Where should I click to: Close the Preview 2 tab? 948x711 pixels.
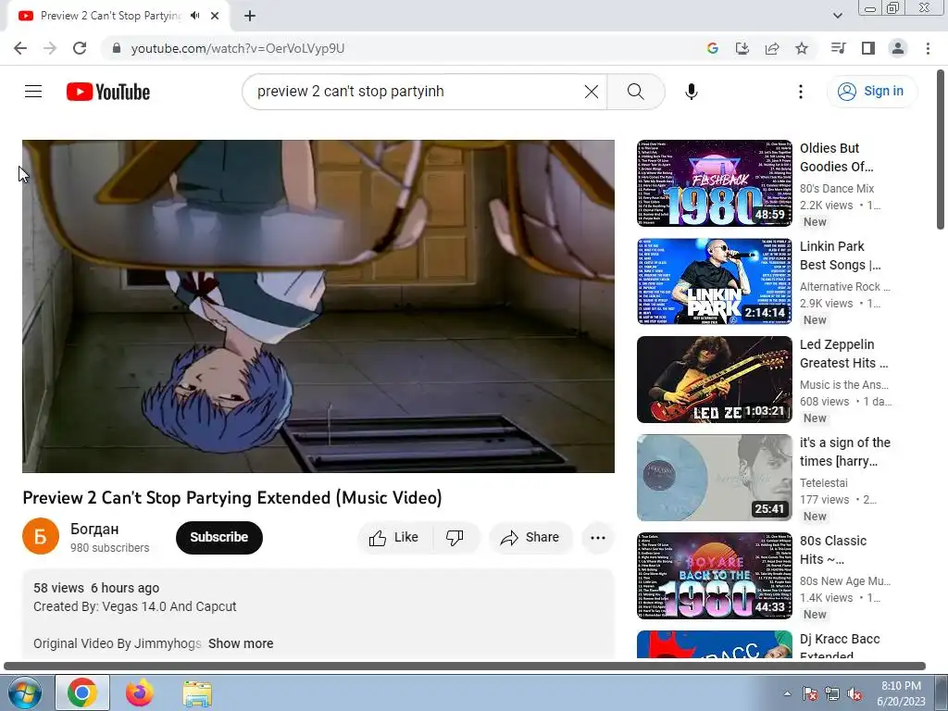(x=215, y=16)
